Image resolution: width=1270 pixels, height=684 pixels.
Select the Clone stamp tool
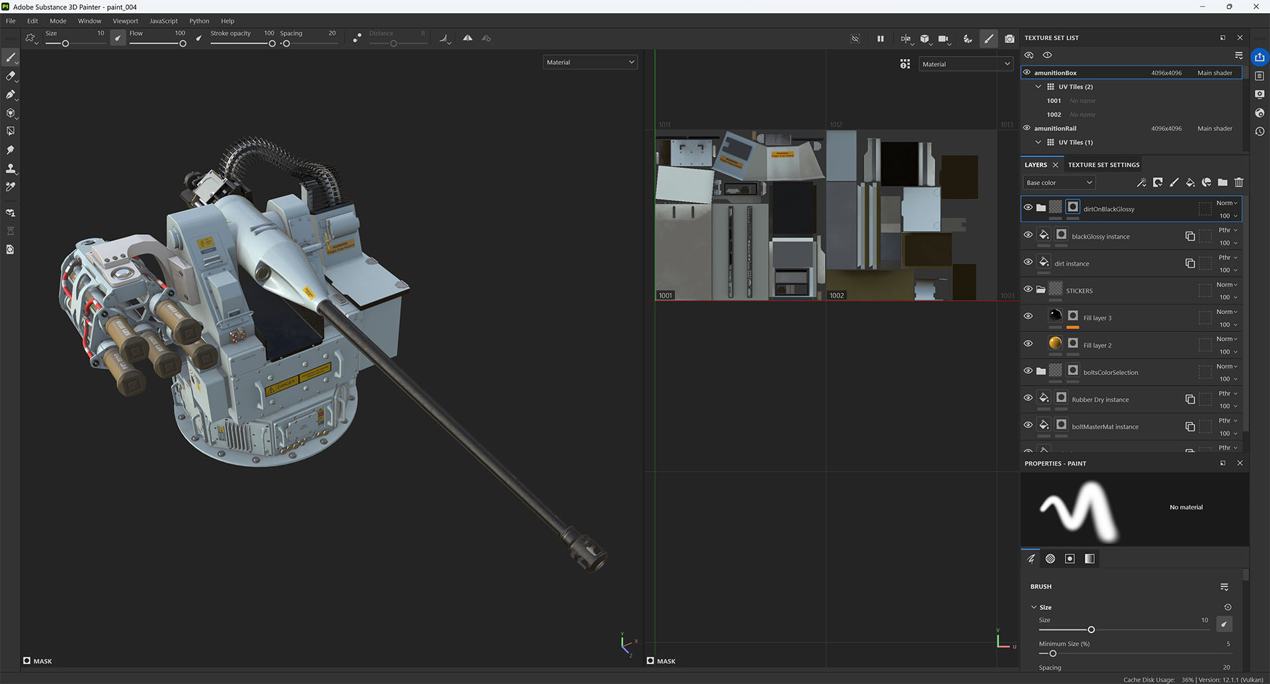click(11, 169)
